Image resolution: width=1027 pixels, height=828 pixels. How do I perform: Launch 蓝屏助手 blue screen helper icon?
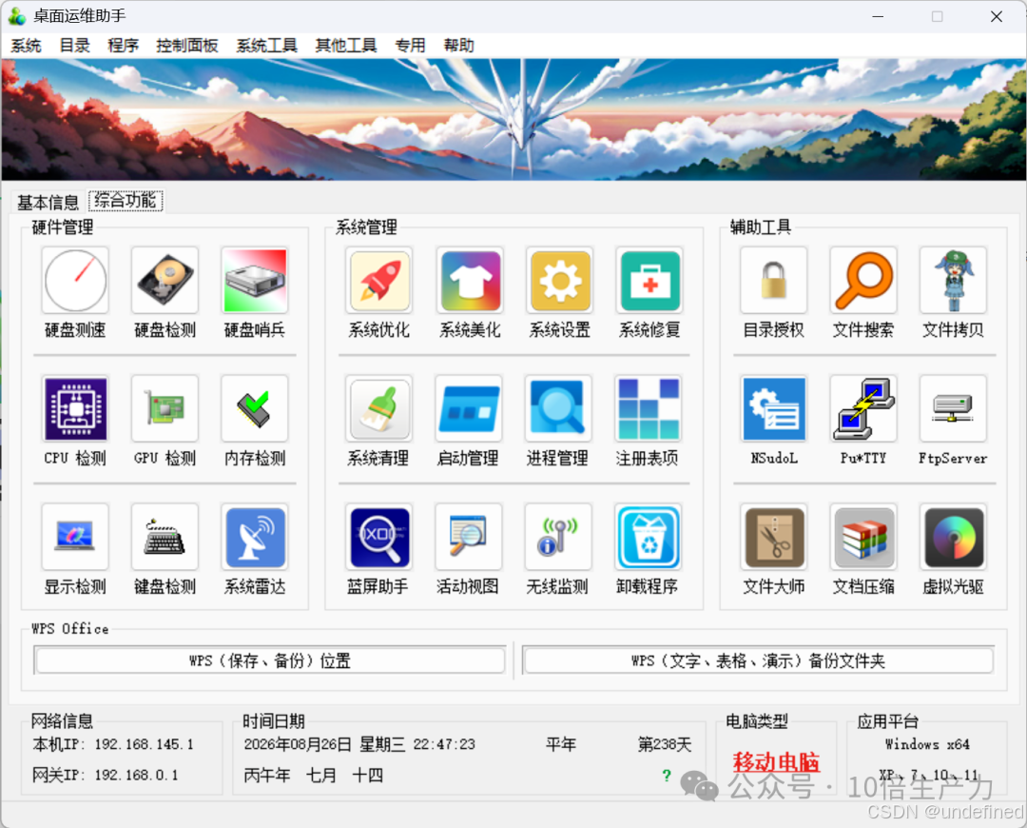tap(379, 538)
